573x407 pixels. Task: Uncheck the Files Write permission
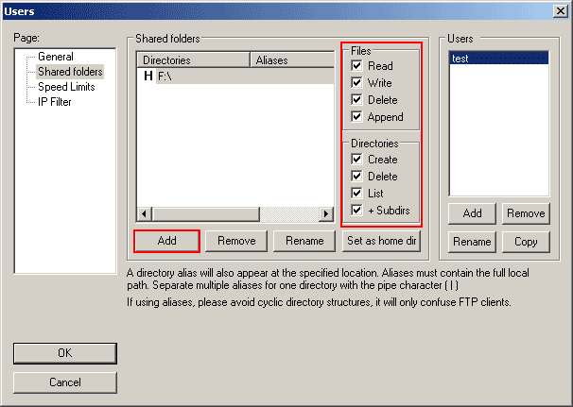[356, 83]
